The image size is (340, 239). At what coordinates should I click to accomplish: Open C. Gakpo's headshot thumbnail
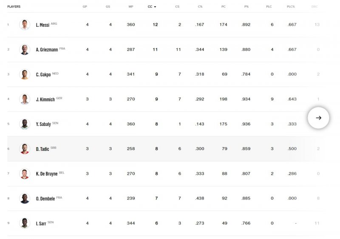25,74
